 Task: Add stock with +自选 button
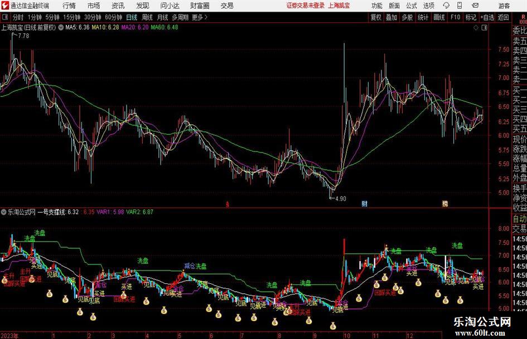[x=487, y=17]
